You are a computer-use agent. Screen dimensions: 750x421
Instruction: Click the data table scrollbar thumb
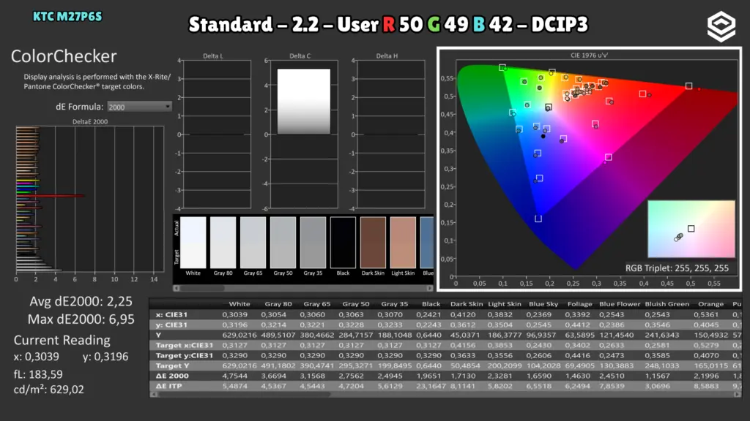[243, 394]
